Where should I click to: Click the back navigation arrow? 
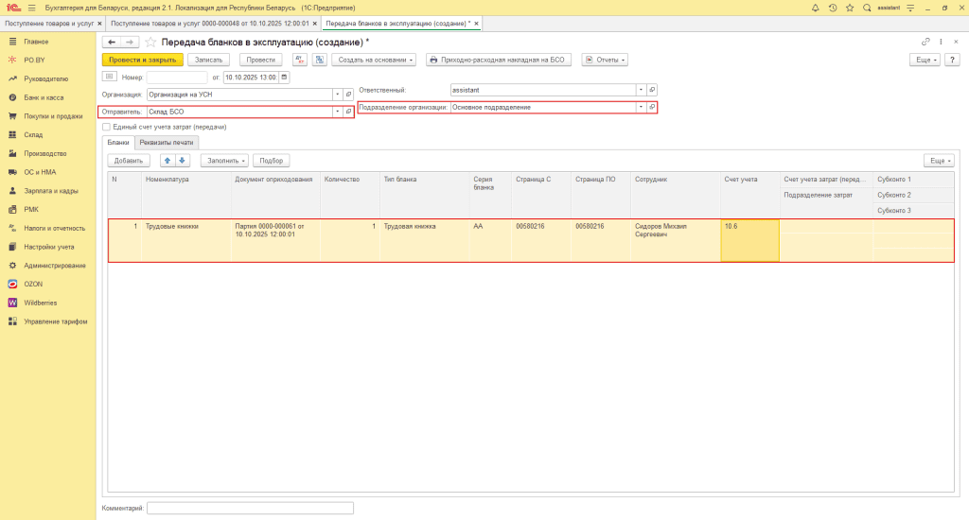(112, 43)
